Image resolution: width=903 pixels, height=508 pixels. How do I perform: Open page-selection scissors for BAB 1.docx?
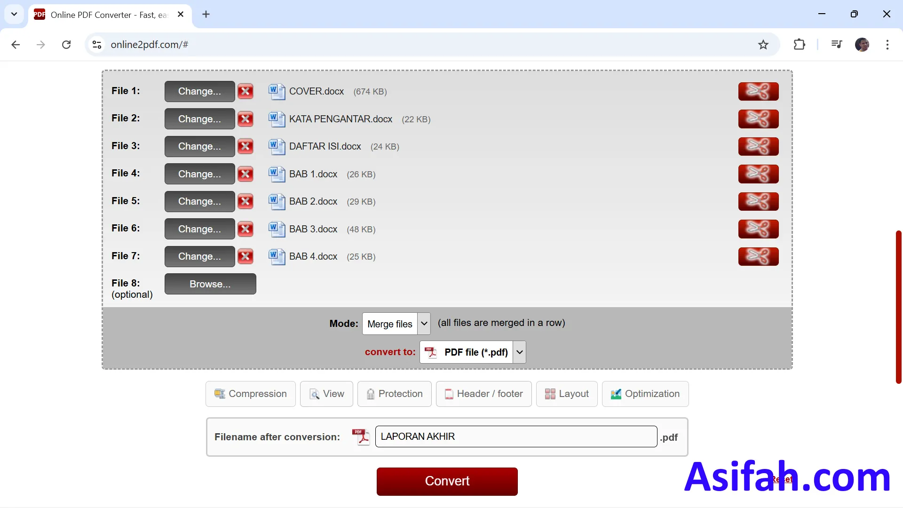tap(758, 174)
